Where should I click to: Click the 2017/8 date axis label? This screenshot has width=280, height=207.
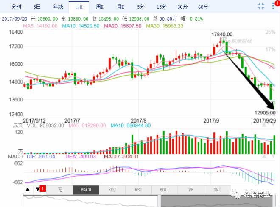coord(138,120)
